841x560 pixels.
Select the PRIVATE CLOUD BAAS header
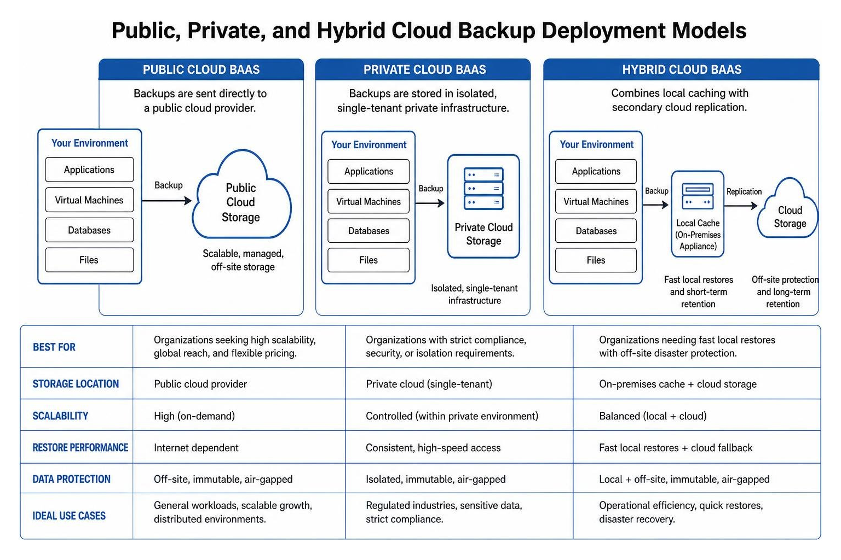pyautogui.click(x=423, y=69)
